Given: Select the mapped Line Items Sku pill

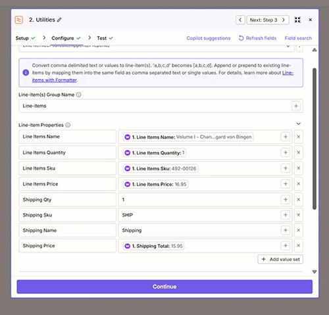Looking at the screenshot, I should (161, 168).
